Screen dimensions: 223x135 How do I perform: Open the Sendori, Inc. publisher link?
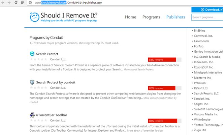coord(202,99)
